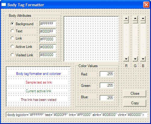Click in the Red value field
Screen dimensions: 151x124
(x=107, y=74)
